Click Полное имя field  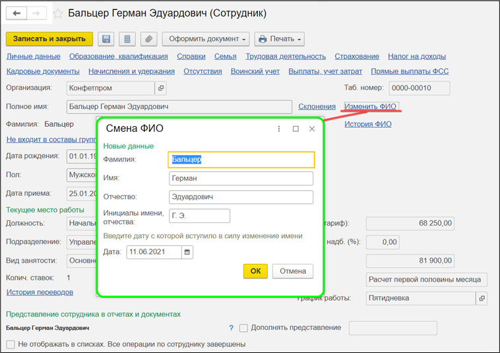click(179, 107)
